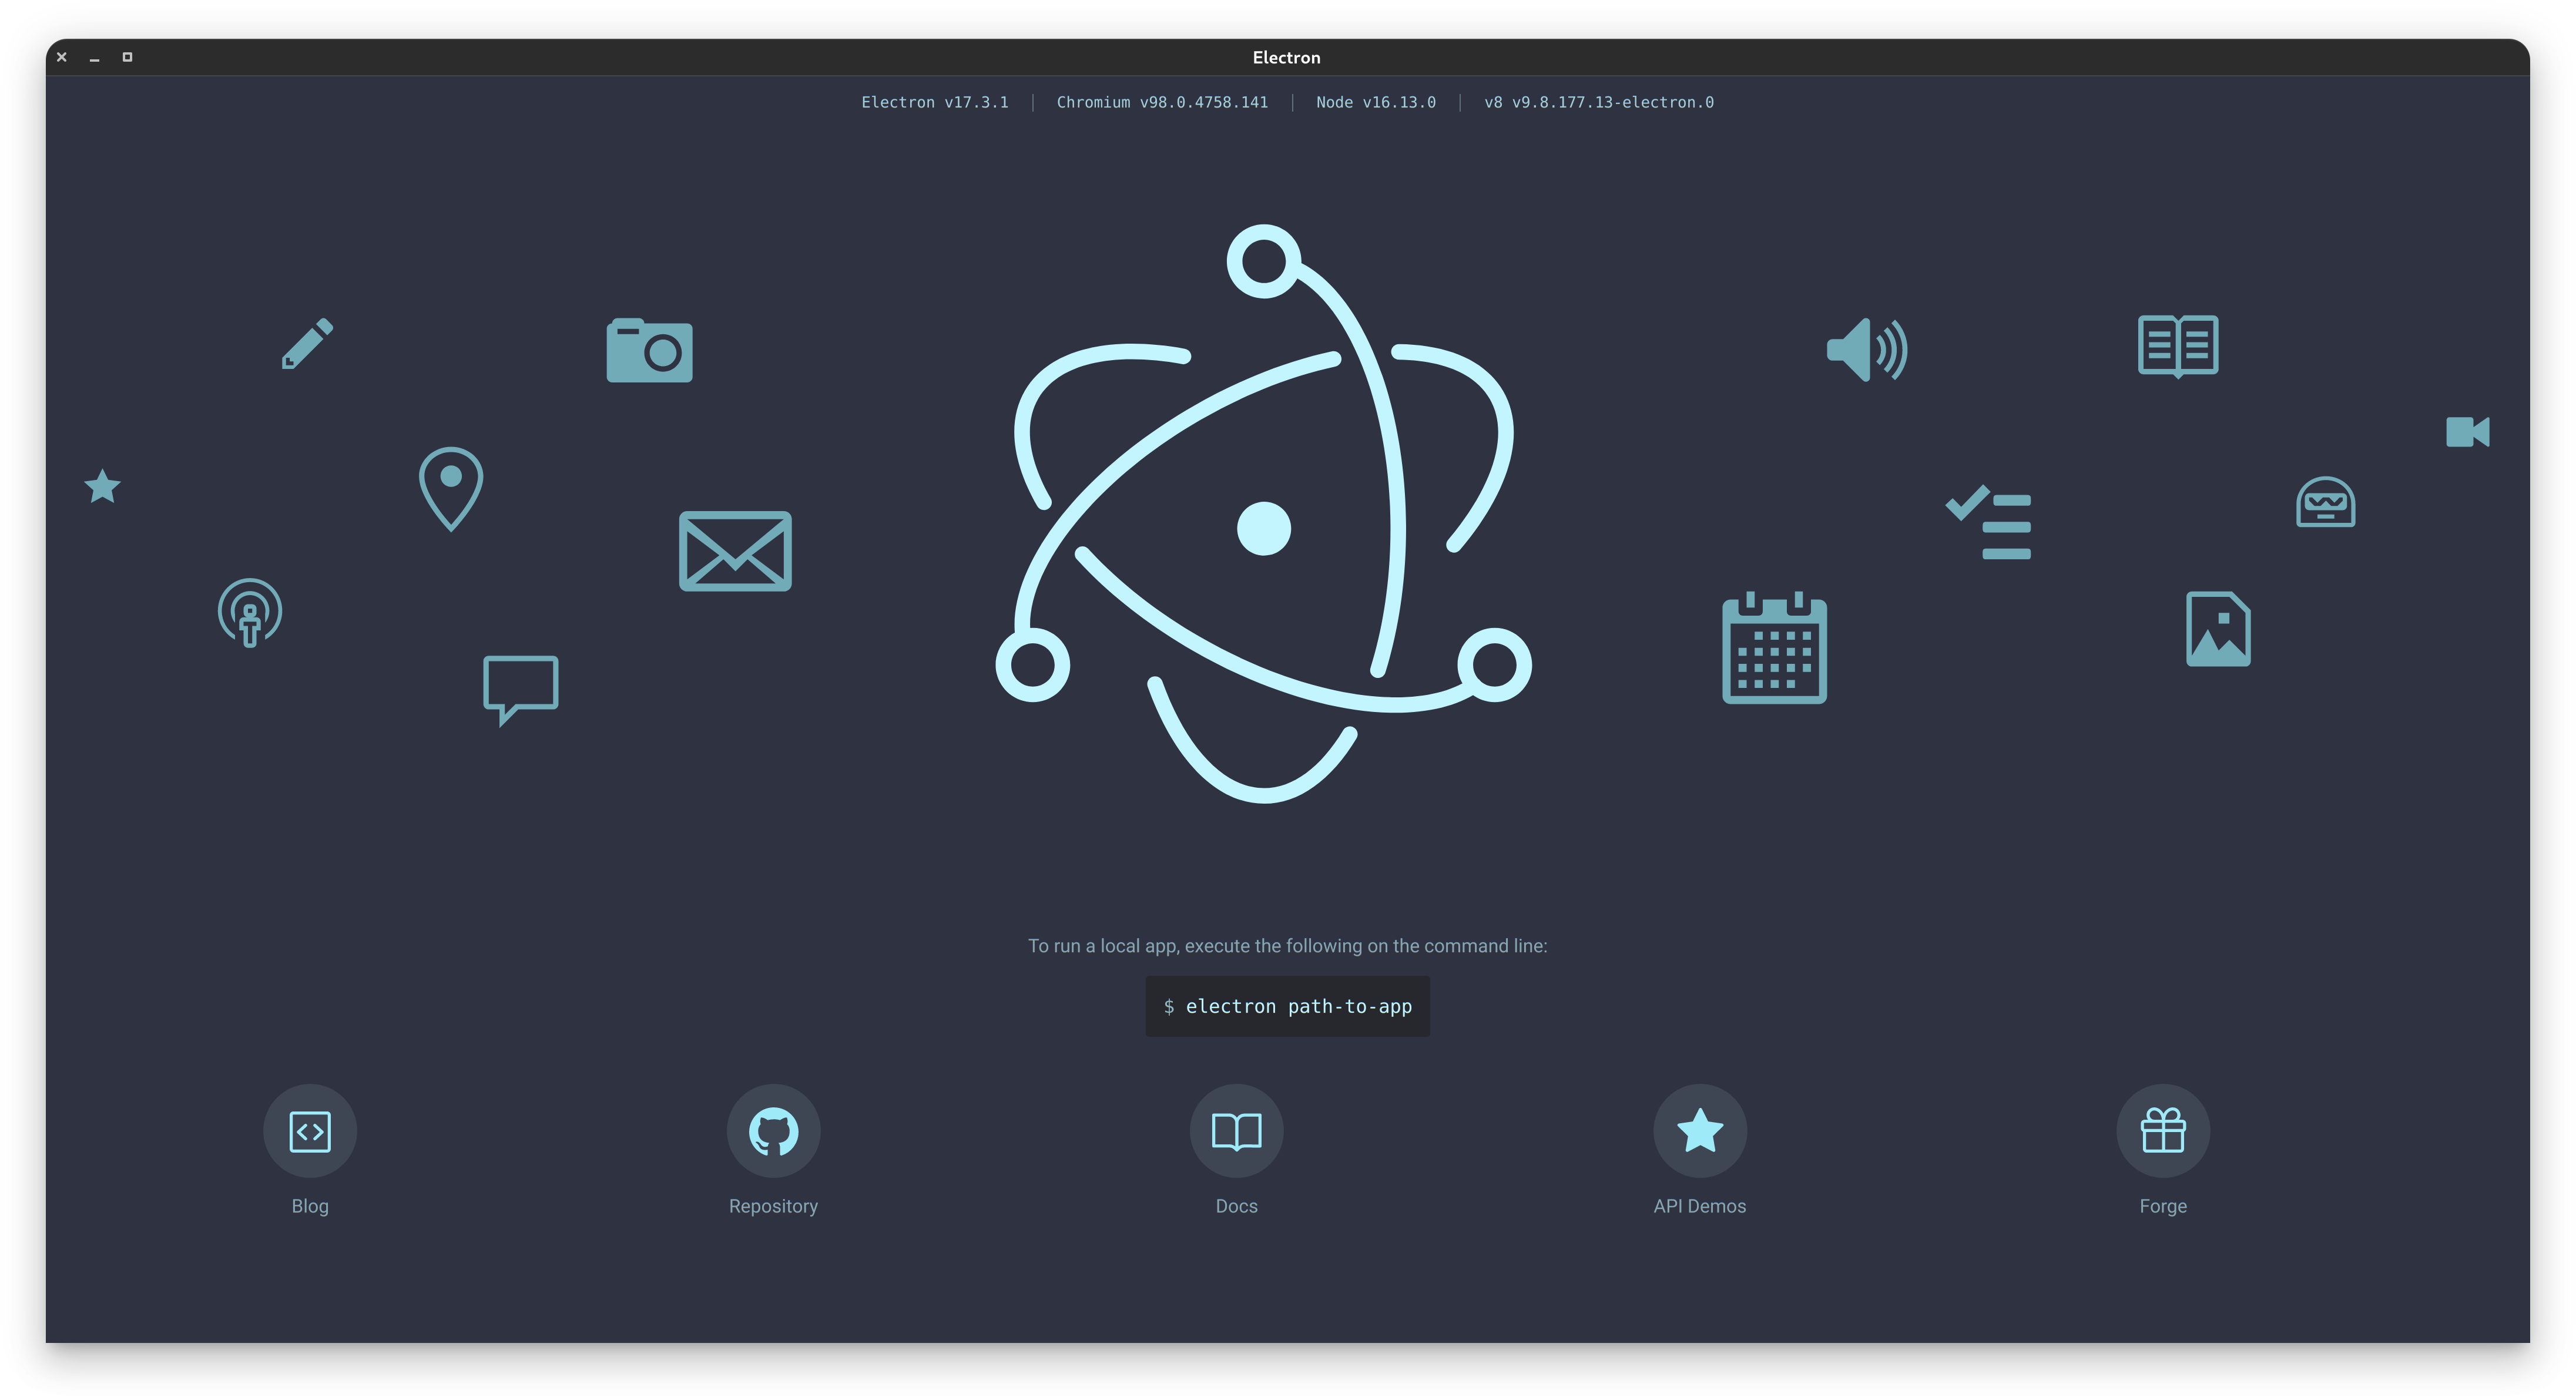2576x1397 pixels.
Task: Select the calendar icon
Action: click(x=1774, y=650)
